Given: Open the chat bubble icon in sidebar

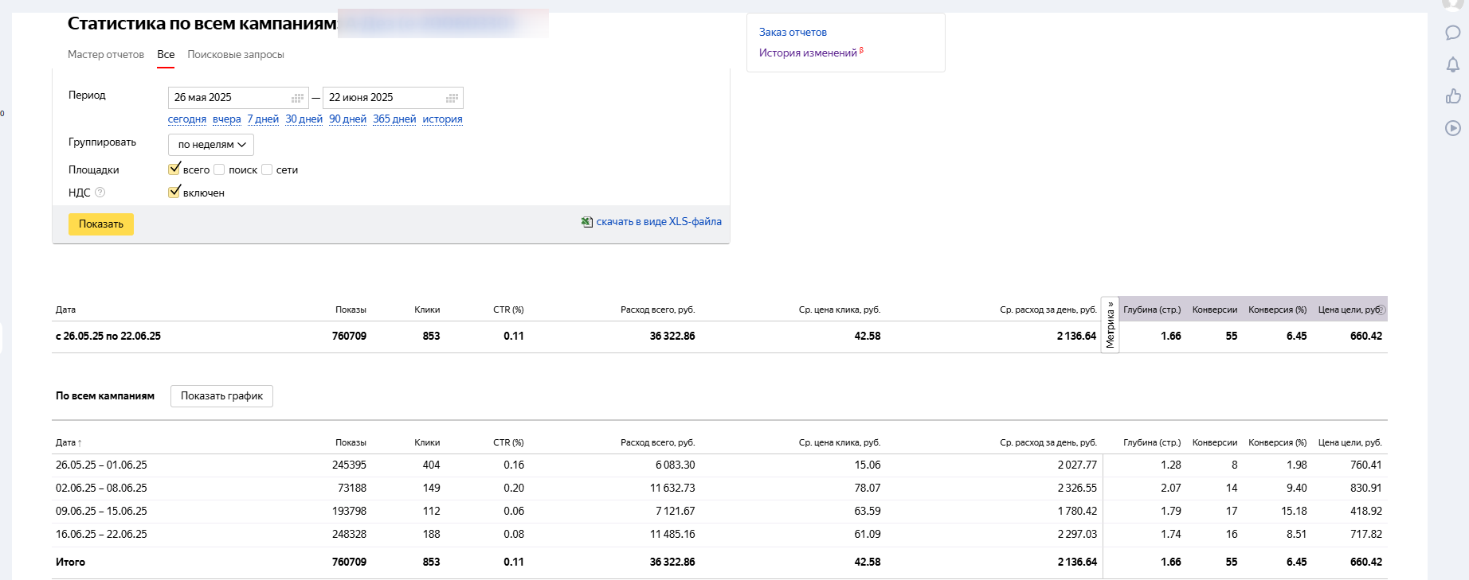Looking at the screenshot, I should click(x=1453, y=33).
